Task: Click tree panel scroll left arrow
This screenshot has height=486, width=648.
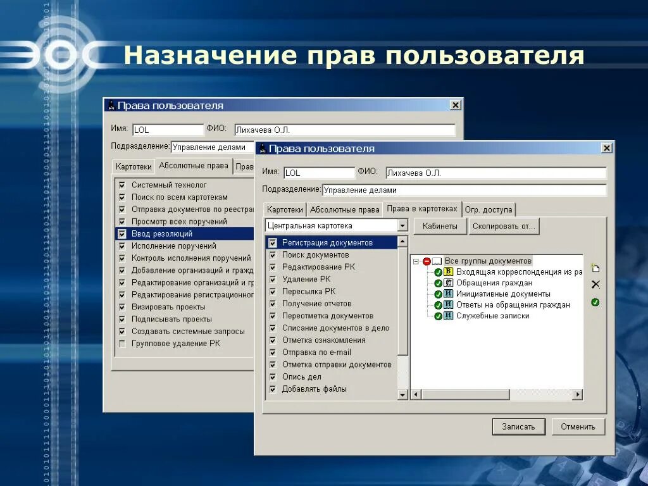Action: click(x=416, y=395)
